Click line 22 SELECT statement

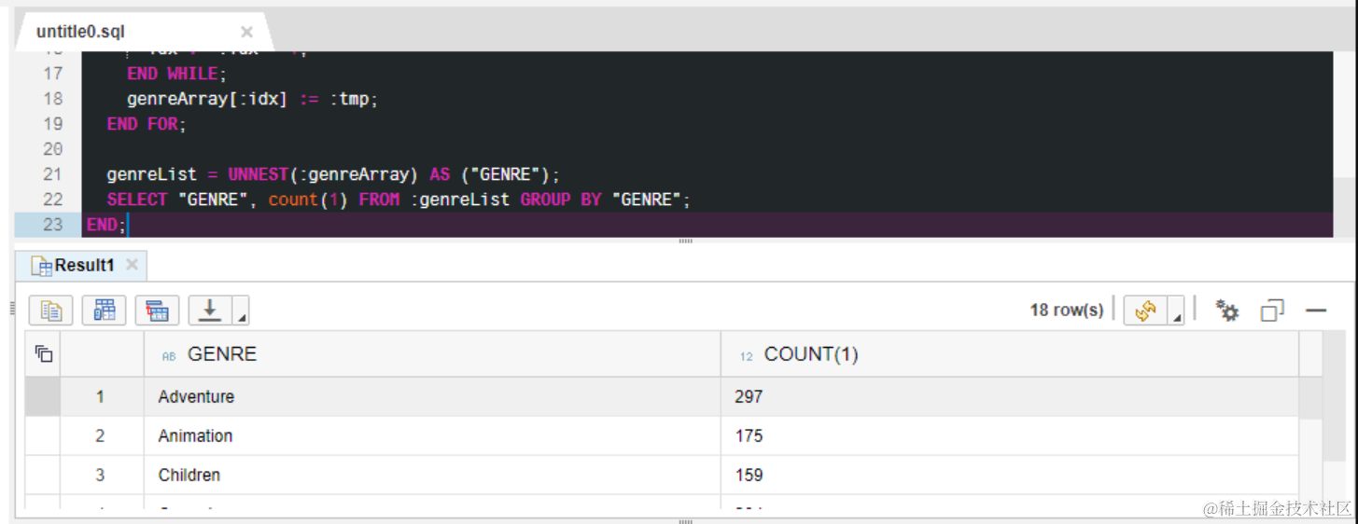coord(399,200)
